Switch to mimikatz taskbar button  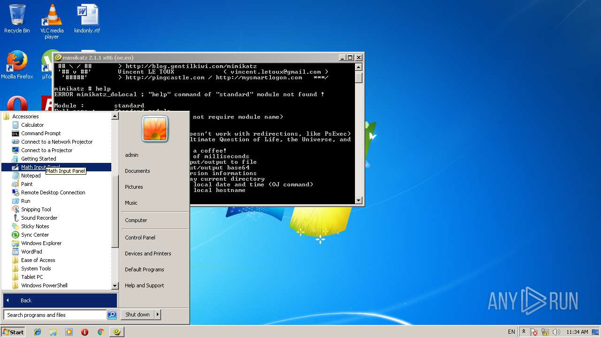117,332
